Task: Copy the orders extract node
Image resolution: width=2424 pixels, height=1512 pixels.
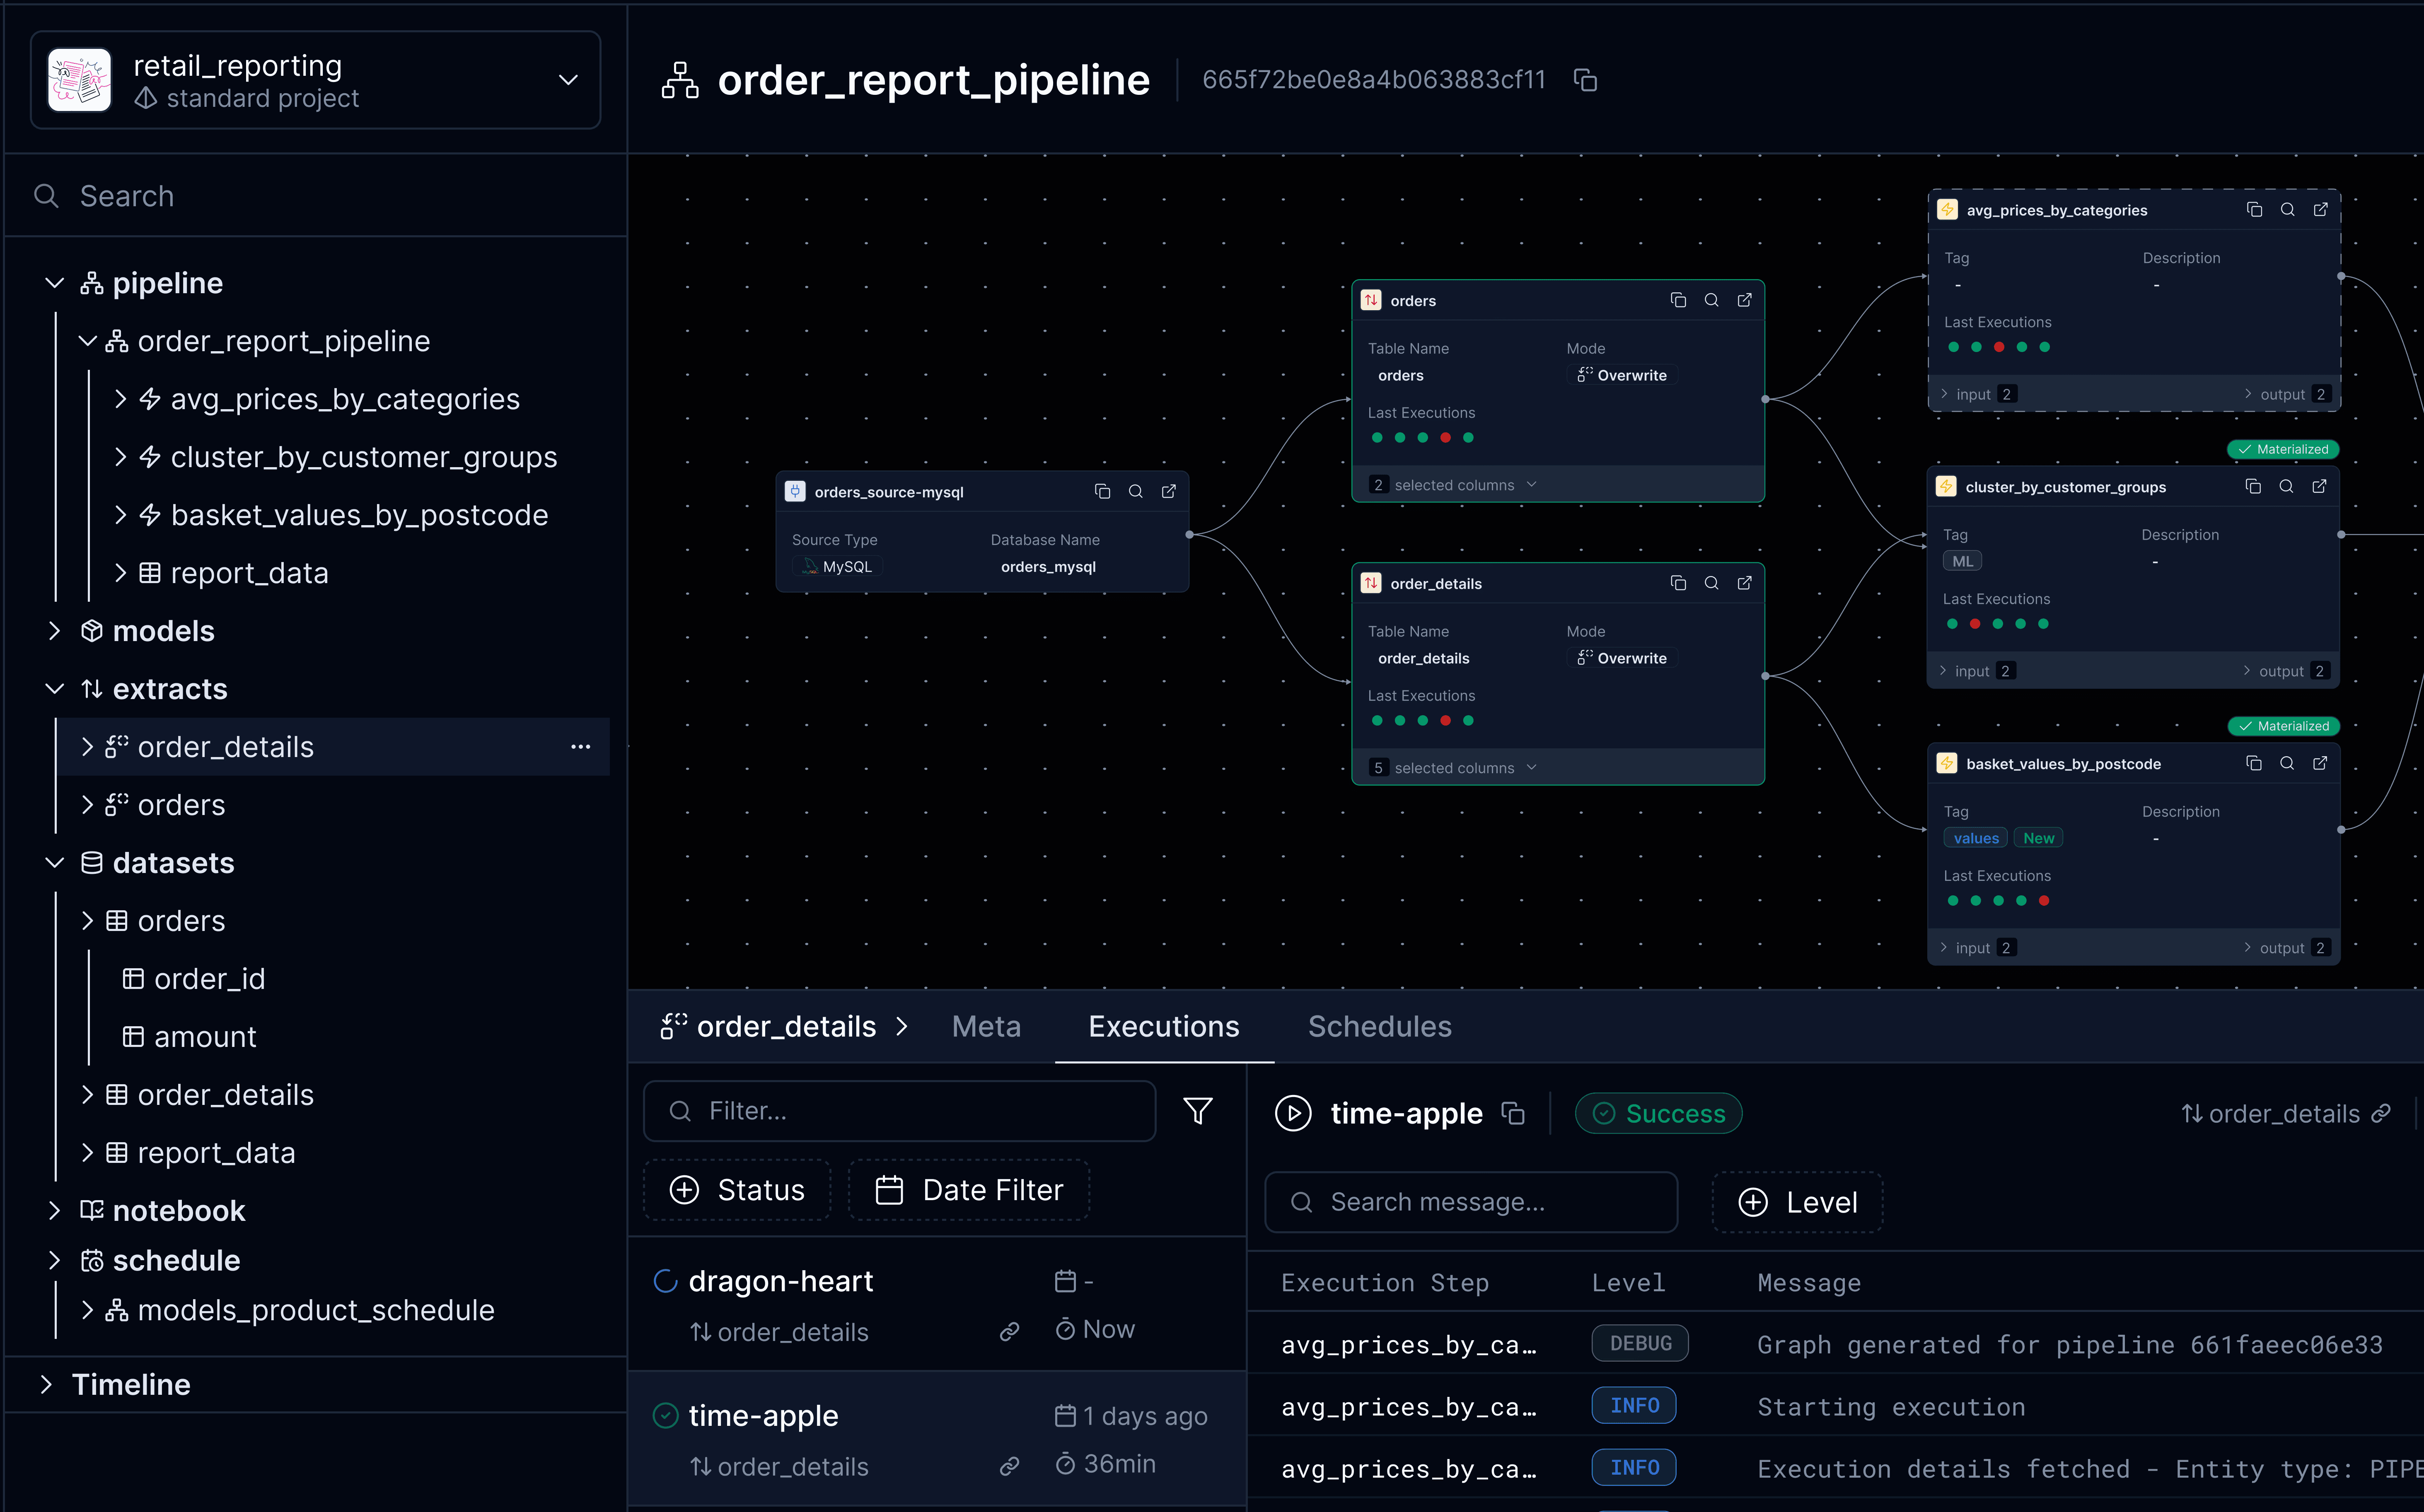Action: [x=1679, y=300]
